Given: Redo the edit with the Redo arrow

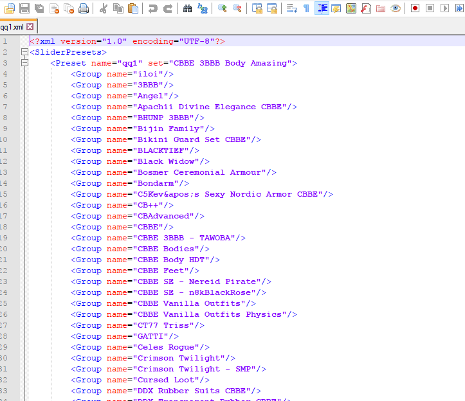Looking at the screenshot, I should coord(168,8).
